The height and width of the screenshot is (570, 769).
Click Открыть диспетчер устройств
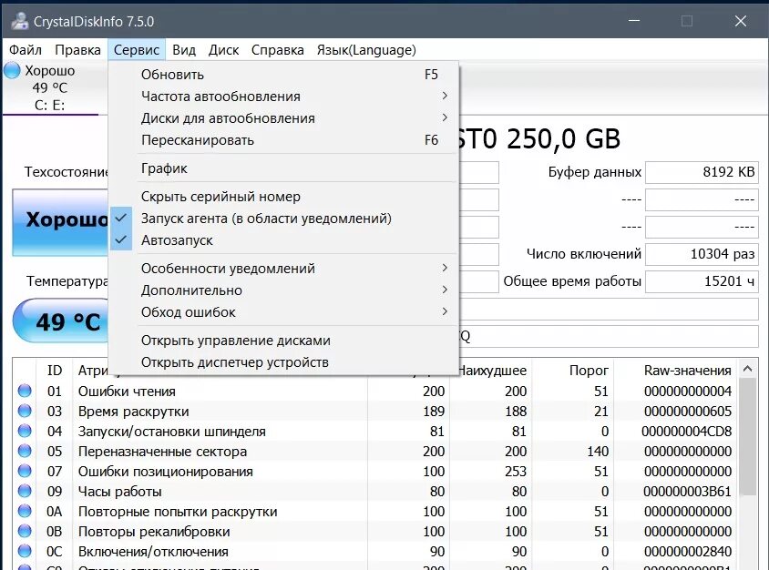tap(283, 362)
